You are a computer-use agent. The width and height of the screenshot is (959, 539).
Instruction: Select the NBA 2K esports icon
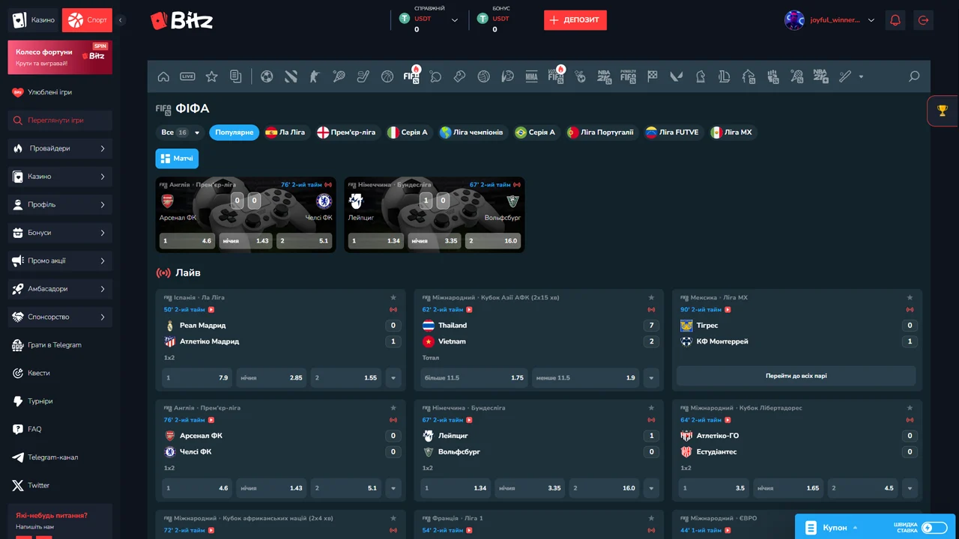[x=604, y=76]
